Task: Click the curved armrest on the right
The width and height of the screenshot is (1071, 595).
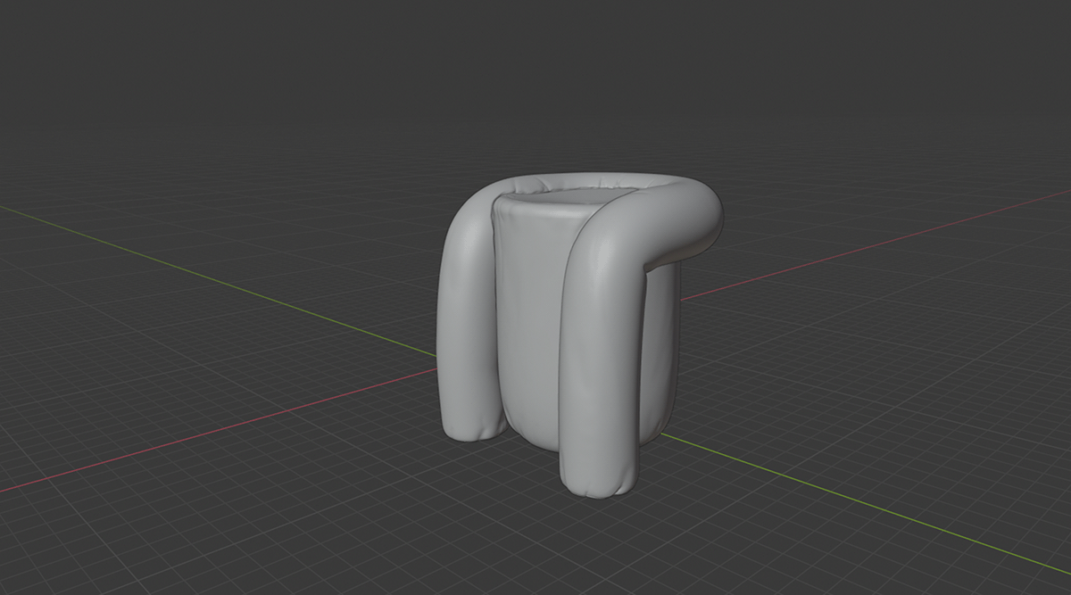Action: (678, 223)
